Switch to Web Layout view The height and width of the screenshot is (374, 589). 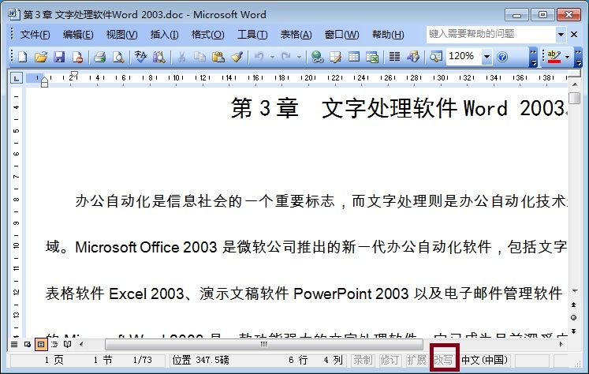coord(28,344)
